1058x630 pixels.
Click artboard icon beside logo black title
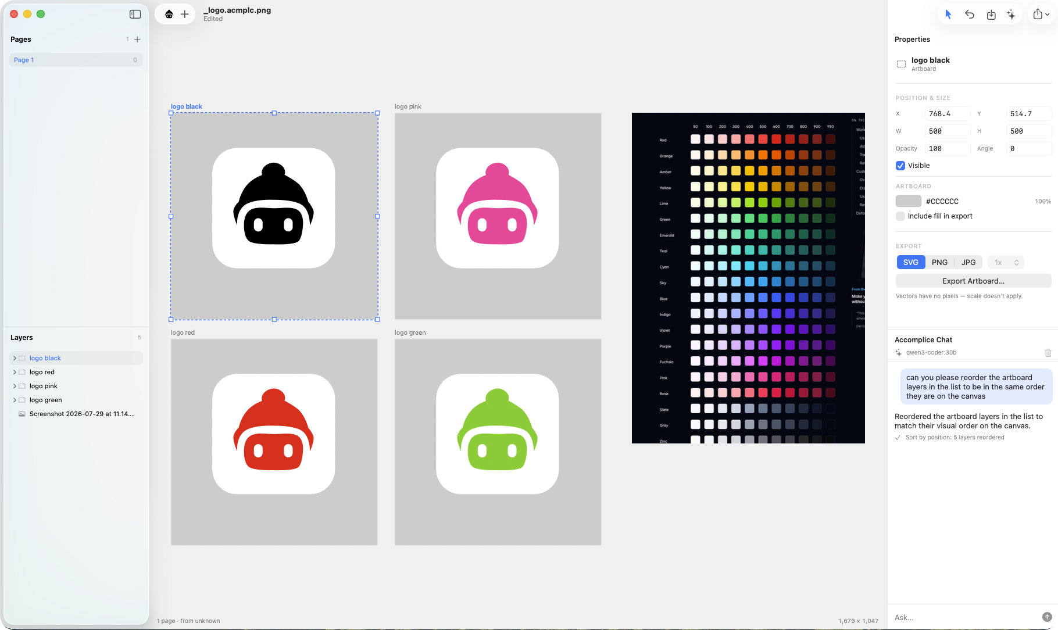pos(901,64)
